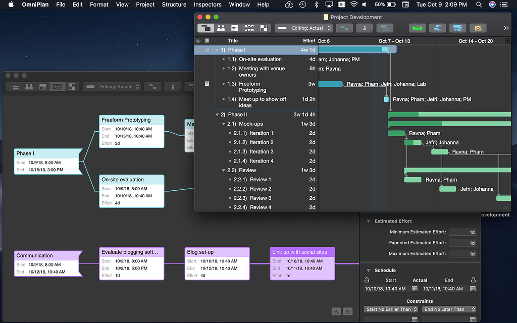
Task: Open Editing: Actual dropdown in front window
Action: [303, 28]
